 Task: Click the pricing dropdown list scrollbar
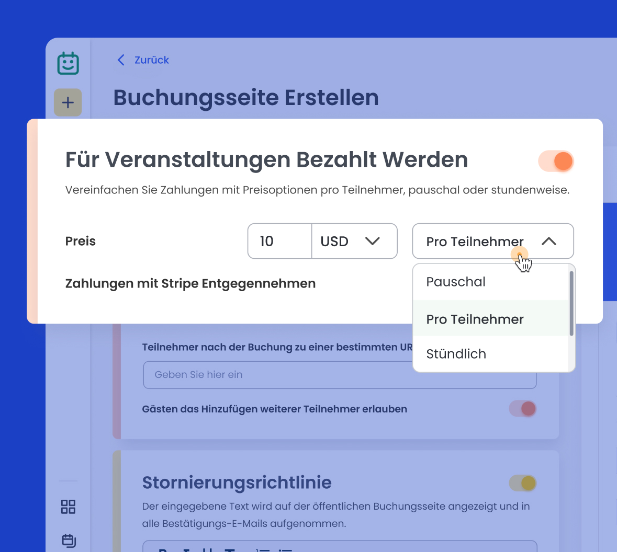point(571,303)
